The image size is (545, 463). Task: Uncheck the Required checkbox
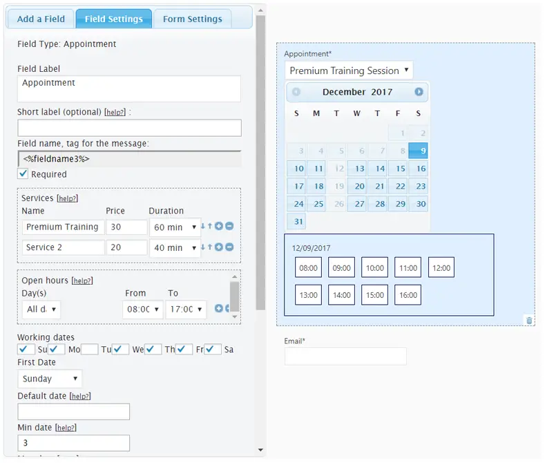point(23,174)
